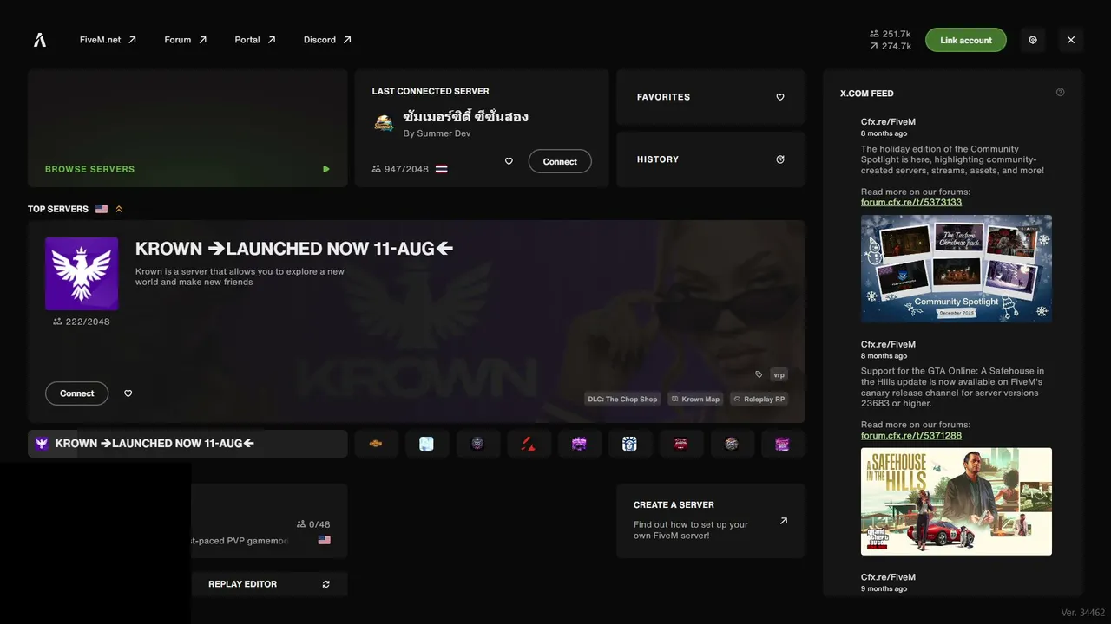The image size is (1111, 624).
Task: Click the 'Ver. 34462' version label
Action: (x=1083, y=613)
